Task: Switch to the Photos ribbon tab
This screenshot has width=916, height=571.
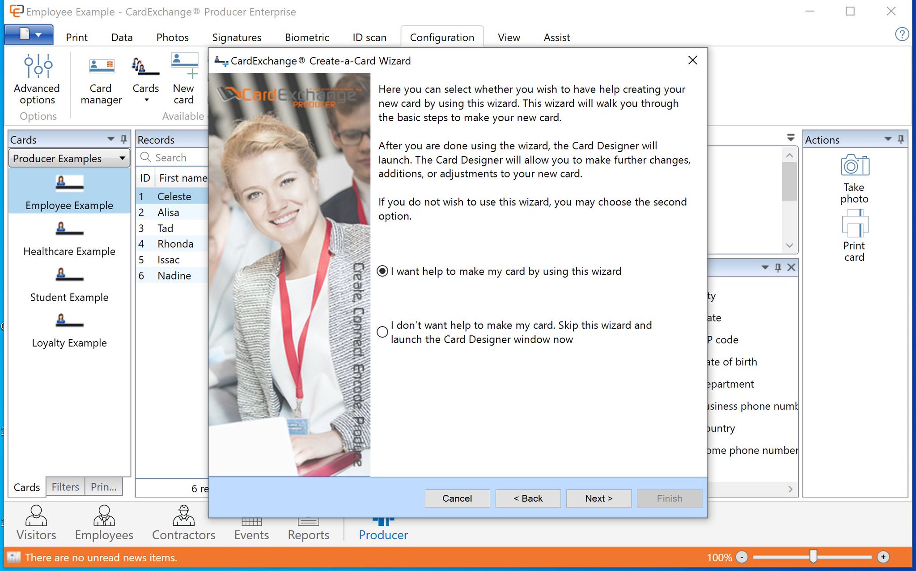Action: [x=172, y=38]
